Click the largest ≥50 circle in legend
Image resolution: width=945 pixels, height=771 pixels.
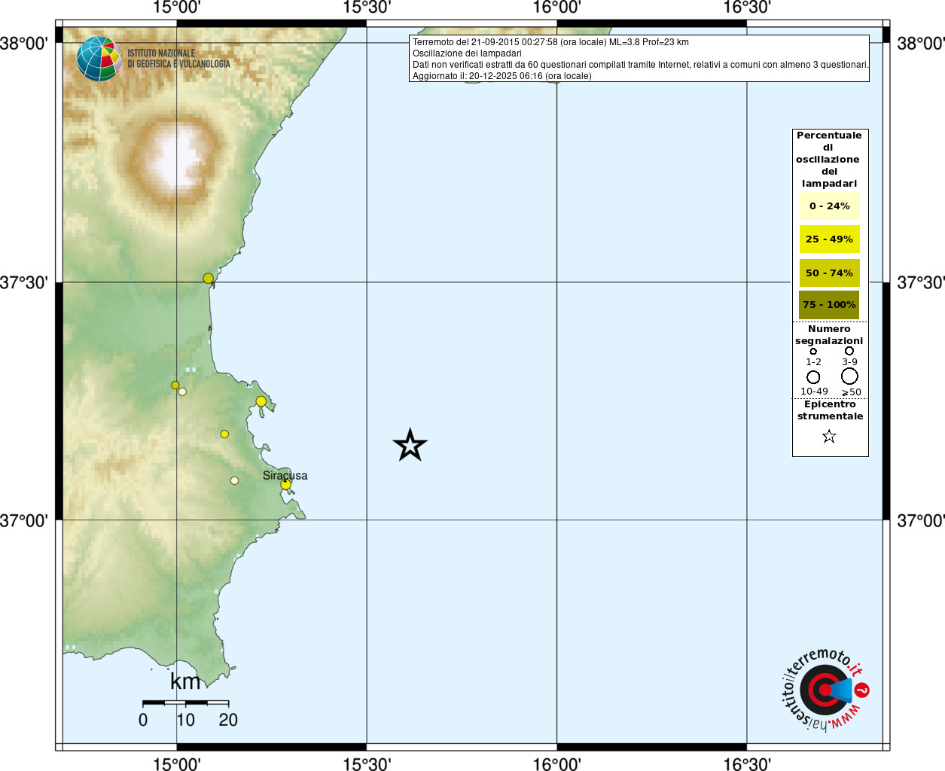(x=849, y=376)
